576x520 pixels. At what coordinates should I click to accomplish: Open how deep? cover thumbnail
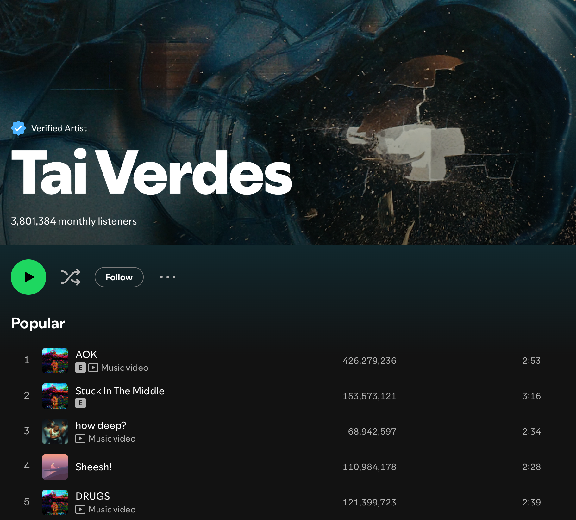point(55,431)
